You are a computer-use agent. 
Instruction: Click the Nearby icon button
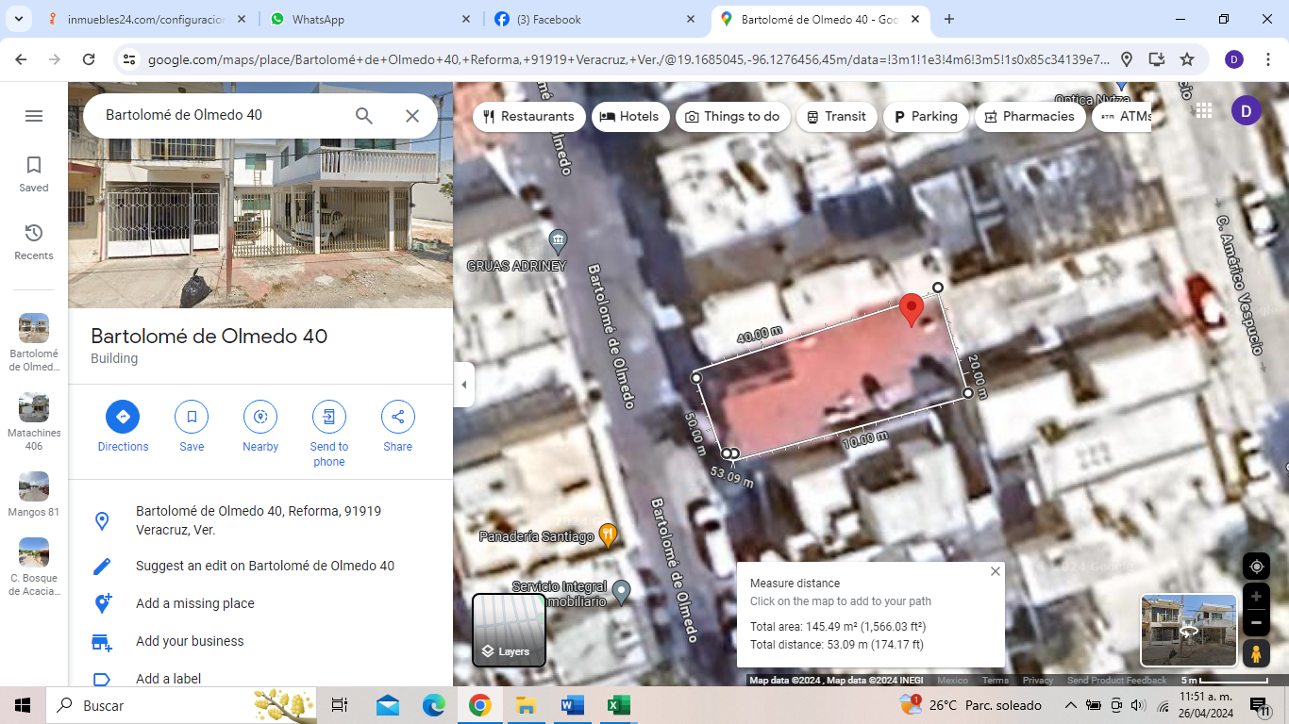(x=260, y=417)
